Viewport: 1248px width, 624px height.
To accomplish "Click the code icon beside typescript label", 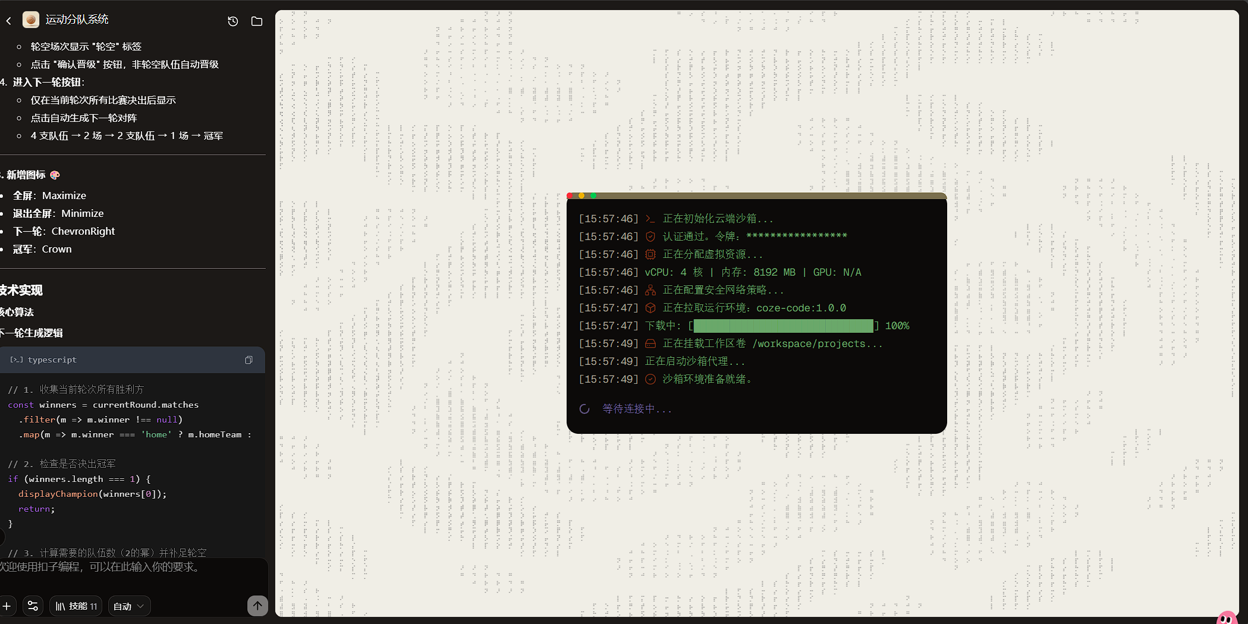I will (16, 360).
